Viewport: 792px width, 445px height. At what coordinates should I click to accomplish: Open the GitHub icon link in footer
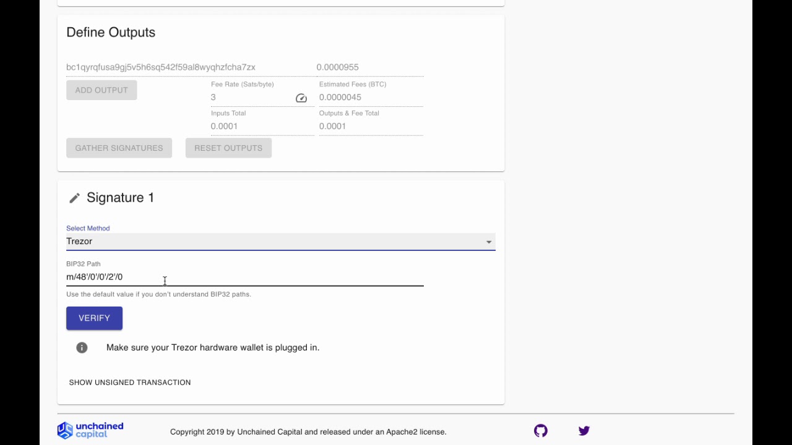click(x=541, y=431)
